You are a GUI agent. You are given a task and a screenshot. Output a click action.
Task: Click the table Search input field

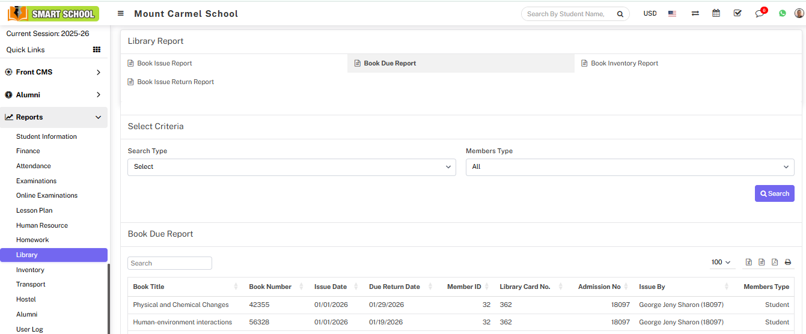tap(169, 263)
